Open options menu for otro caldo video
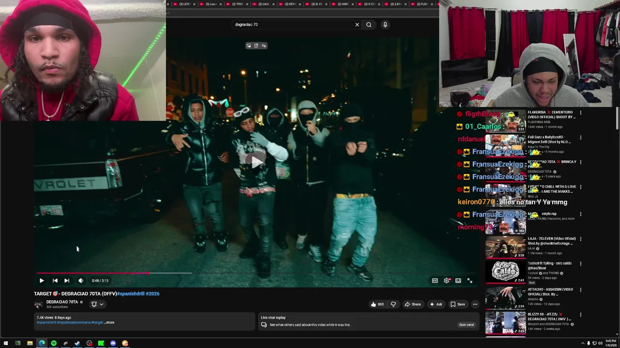The height and width of the screenshot is (348, 620). (x=581, y=264)
